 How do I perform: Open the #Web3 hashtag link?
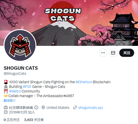pyautogui.click(x=15, y=91)
